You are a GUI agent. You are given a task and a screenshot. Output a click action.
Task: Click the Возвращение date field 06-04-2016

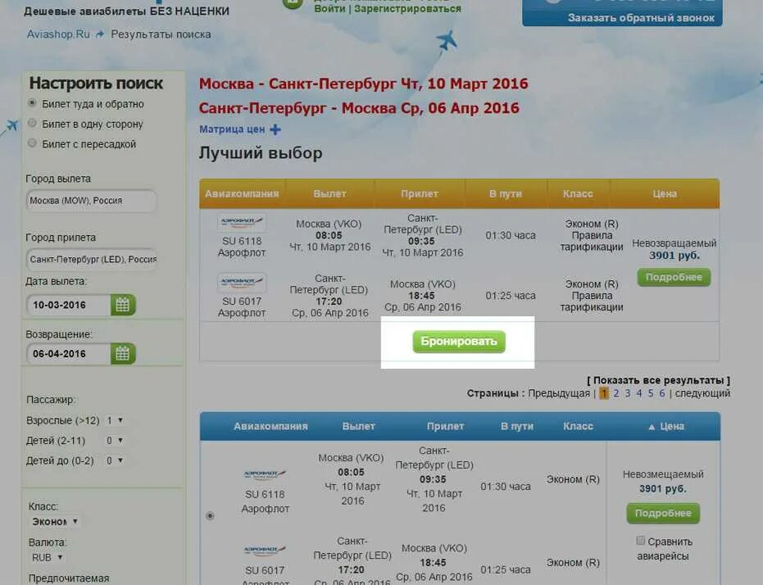tap(69, 353)
